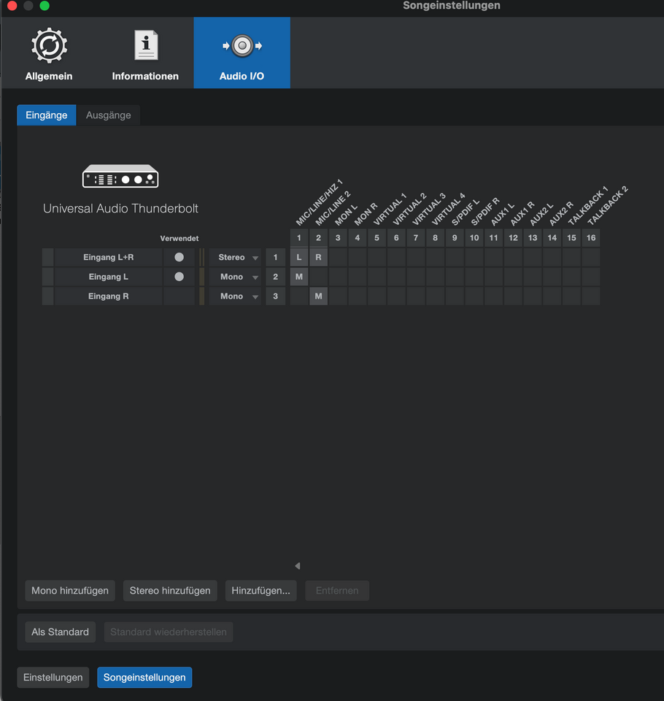Select the Eingang L+R name cell
This screenshot has width=664, height=701.
pos(109,258)
